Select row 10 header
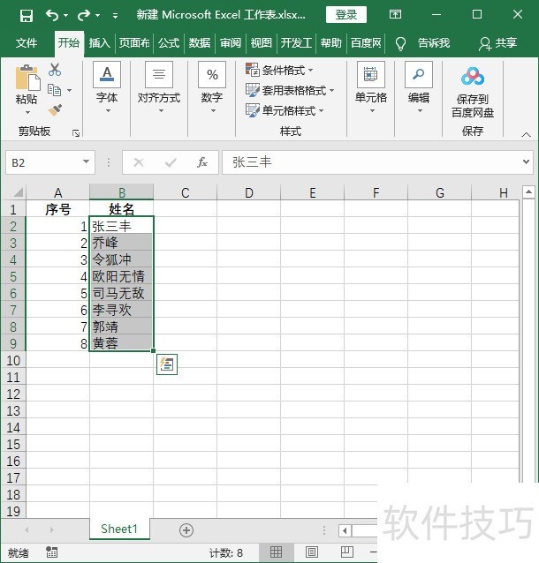This screenshot has height=563, width=539. [13, 360]
